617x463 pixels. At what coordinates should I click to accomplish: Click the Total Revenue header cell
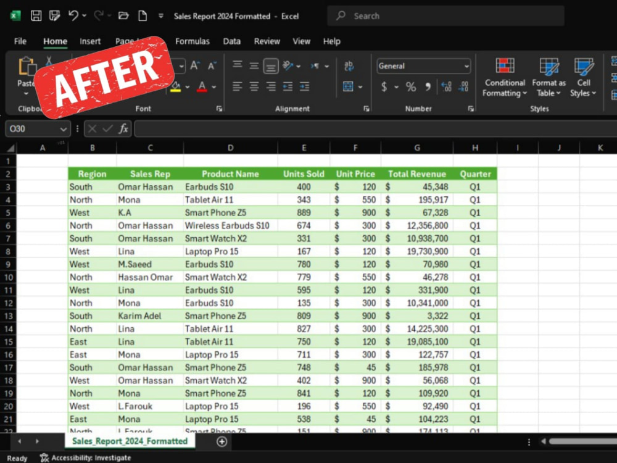point(416,174)
